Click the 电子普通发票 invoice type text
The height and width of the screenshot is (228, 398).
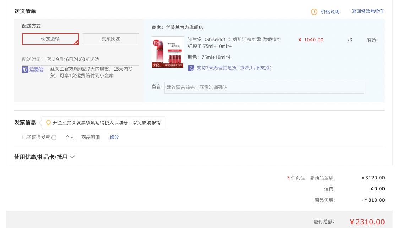(x=36, y=137)
